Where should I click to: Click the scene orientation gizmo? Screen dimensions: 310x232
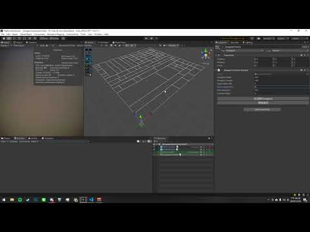[x=205, y=53]
